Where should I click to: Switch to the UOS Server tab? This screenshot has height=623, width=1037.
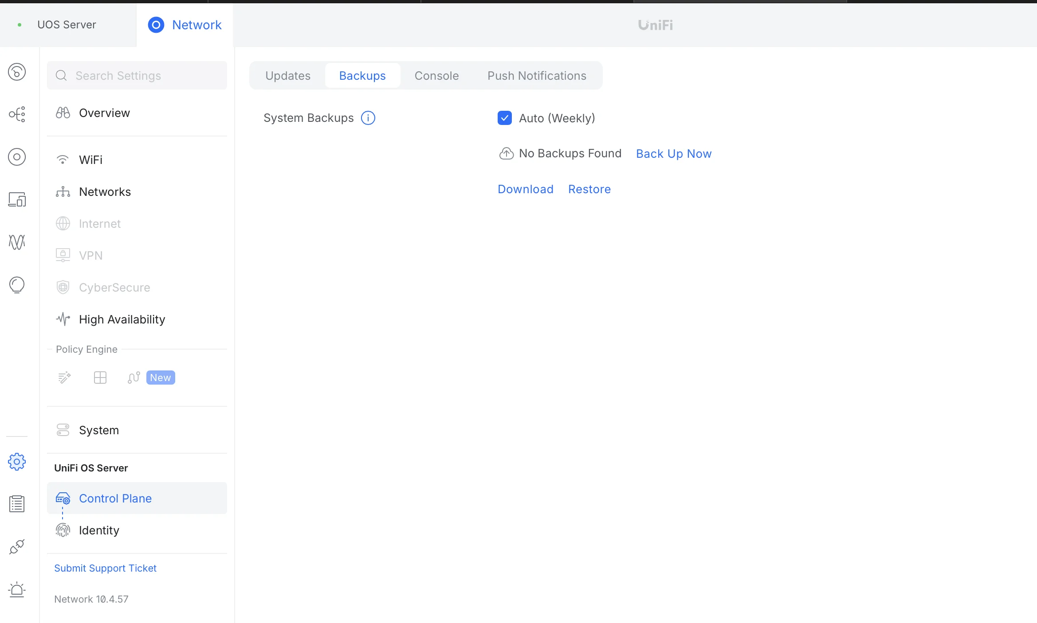tap(68, 25)
